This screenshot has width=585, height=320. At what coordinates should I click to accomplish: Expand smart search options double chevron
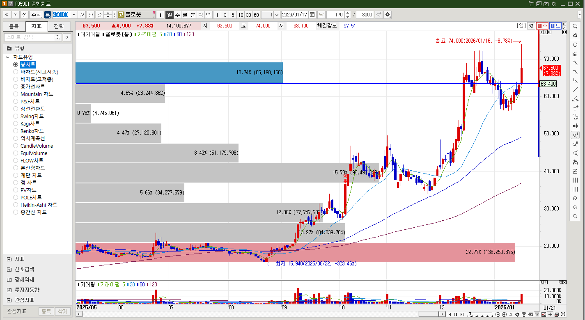click(67, 37)
